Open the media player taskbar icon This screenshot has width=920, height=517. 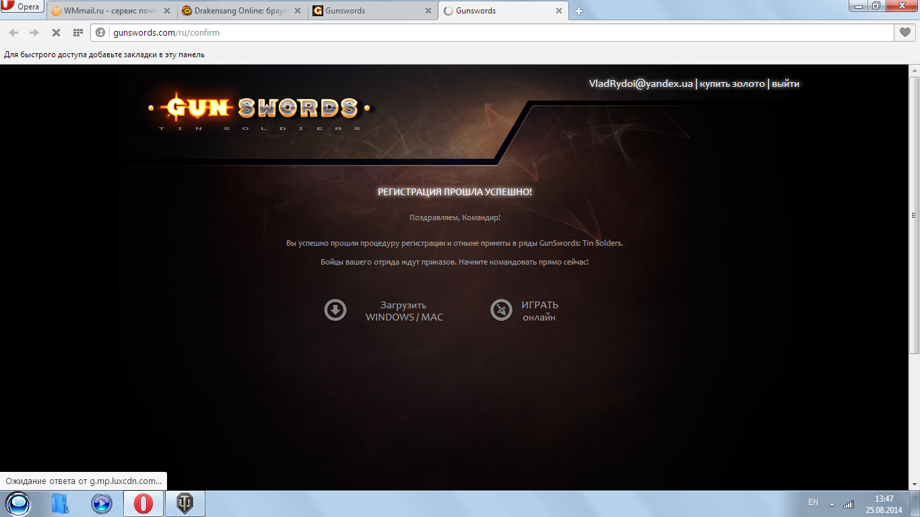[102, 504]
